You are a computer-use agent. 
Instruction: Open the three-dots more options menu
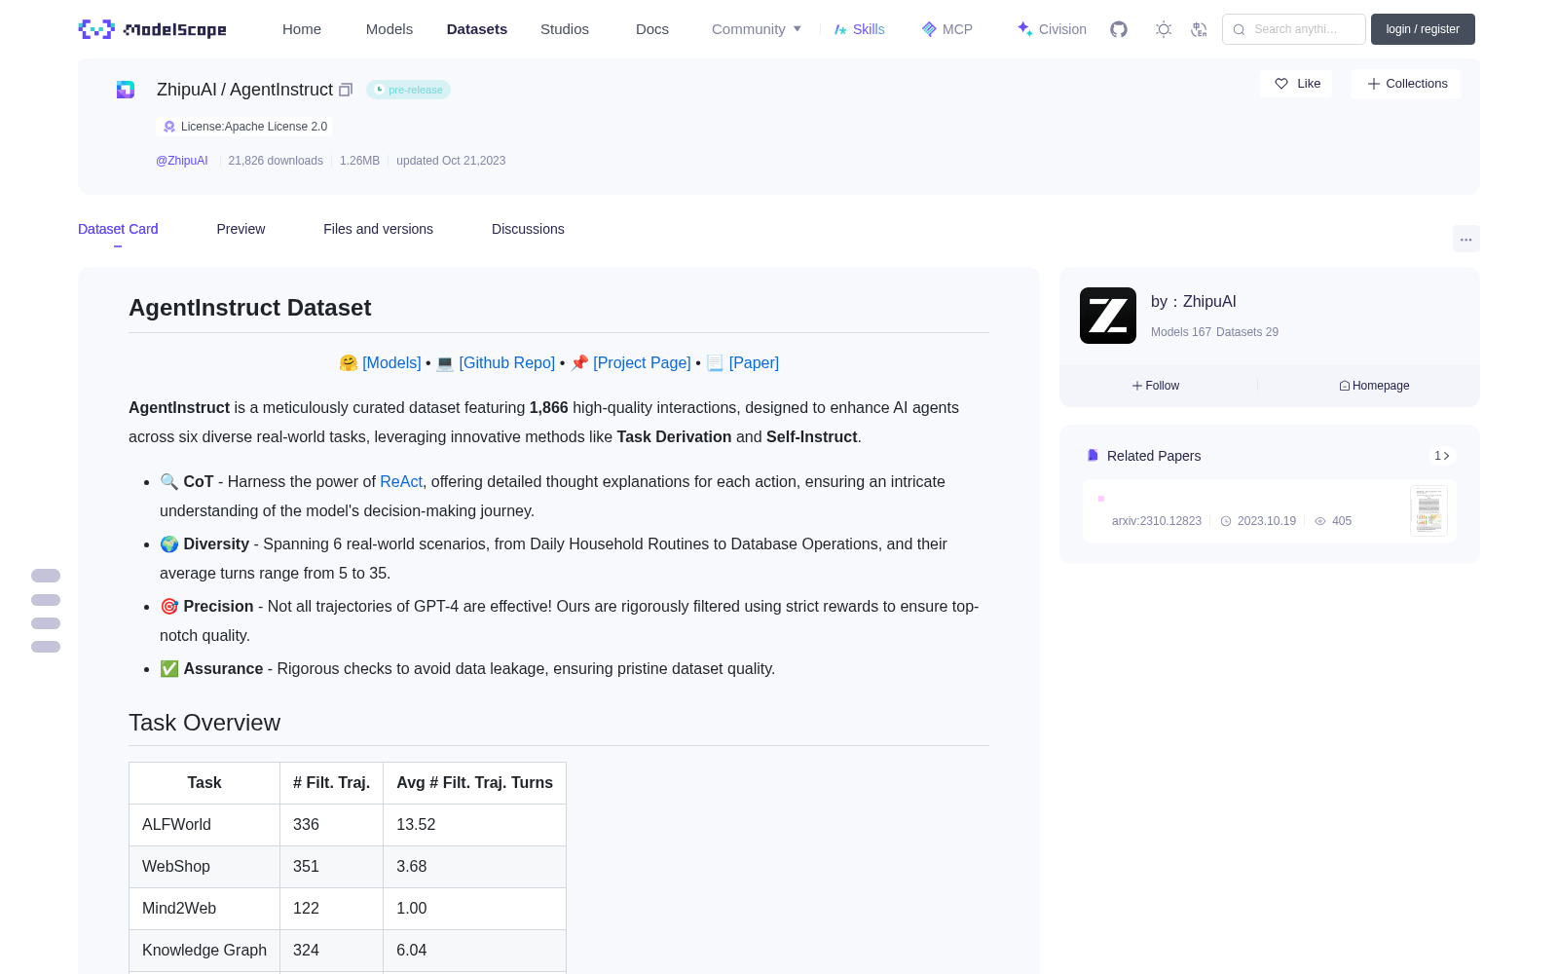(x=1465, y=239)
